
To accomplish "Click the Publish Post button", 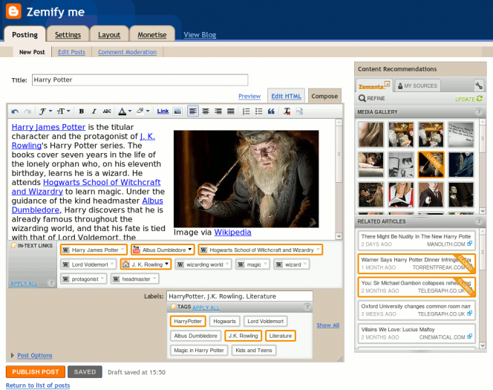I will 36,371.
